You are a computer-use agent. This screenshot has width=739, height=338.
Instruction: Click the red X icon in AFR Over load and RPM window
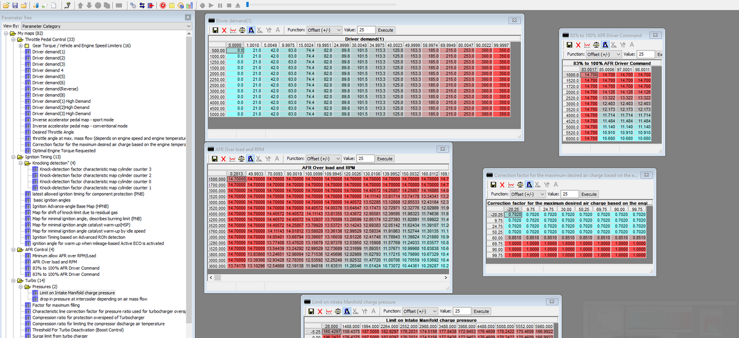tap(224, 158)
